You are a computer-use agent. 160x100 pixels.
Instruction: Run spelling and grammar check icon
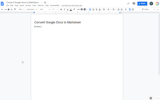point(12,9)
